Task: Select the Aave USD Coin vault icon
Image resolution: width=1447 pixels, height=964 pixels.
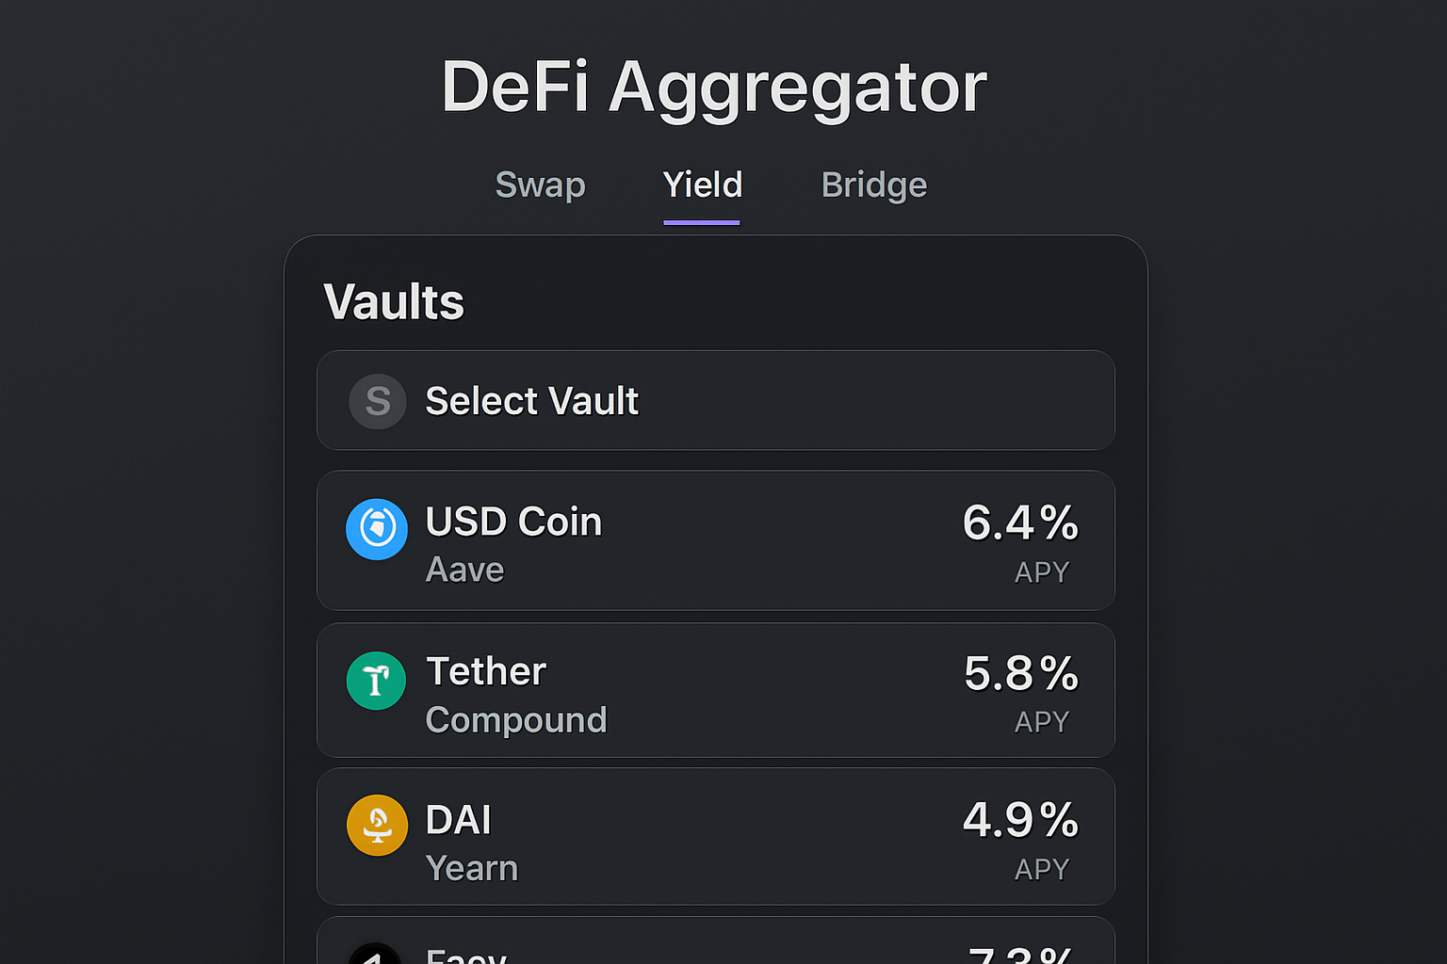Action: (377, 529)
